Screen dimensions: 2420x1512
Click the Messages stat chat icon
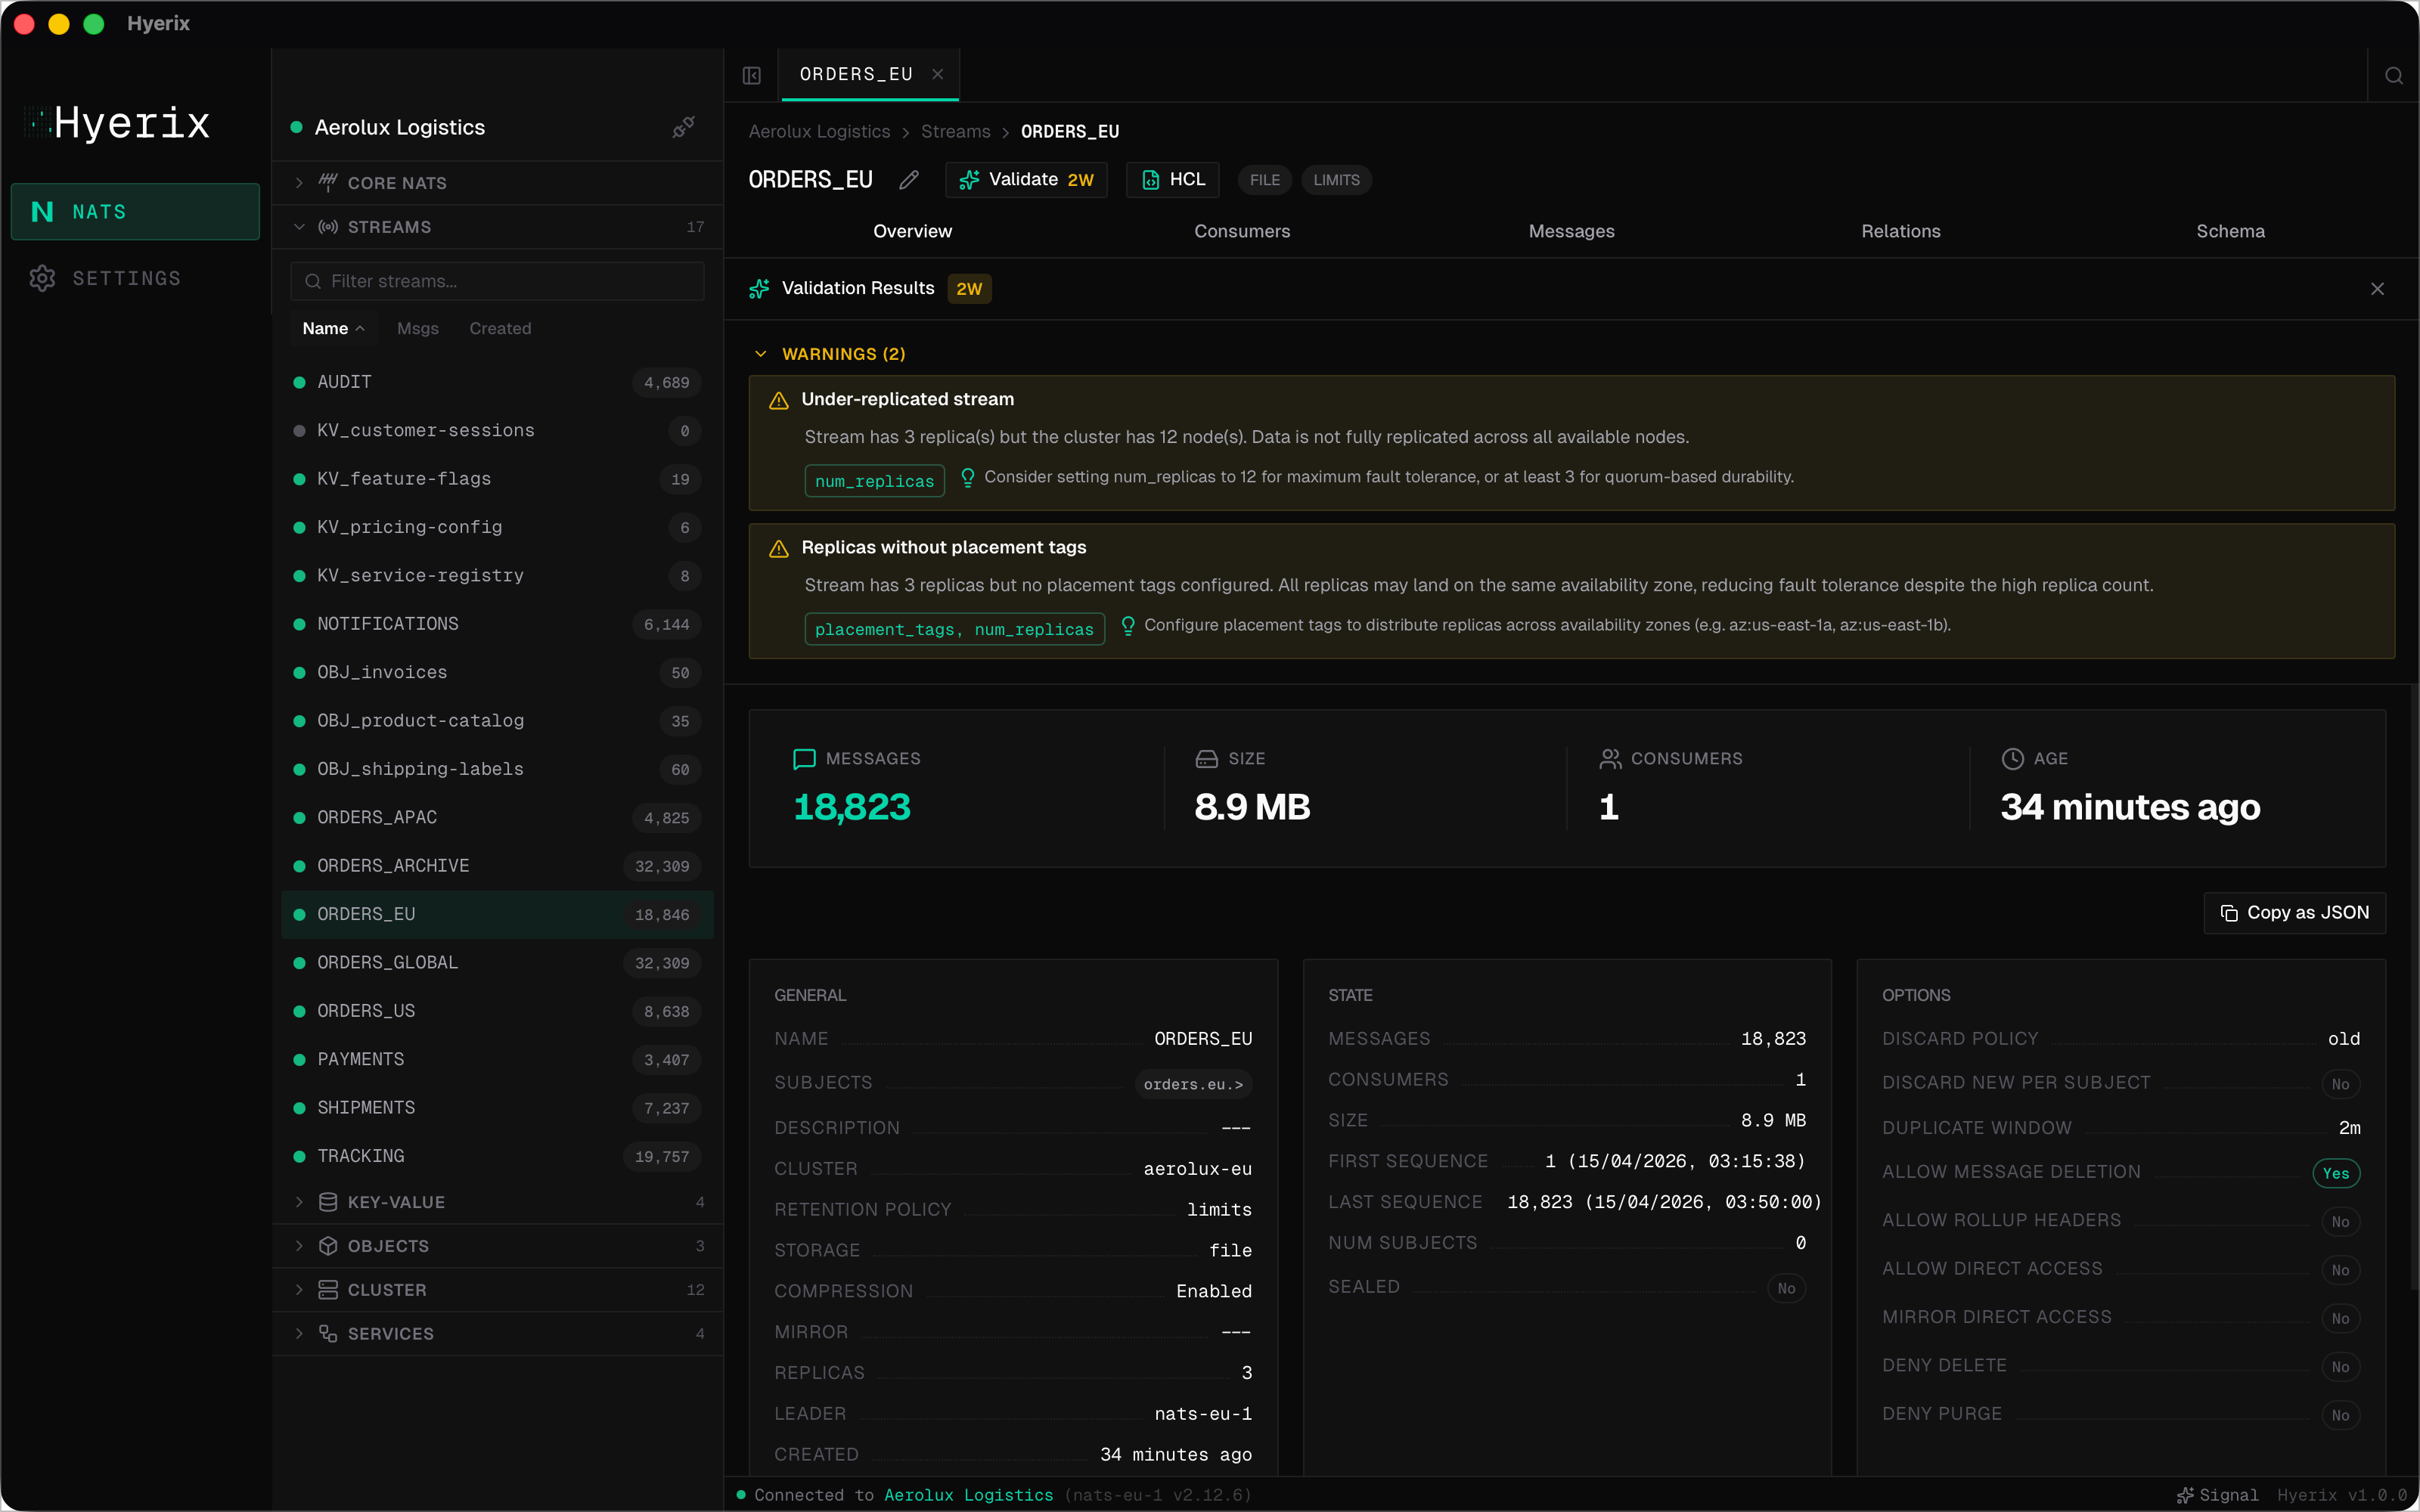pos(804,759)
